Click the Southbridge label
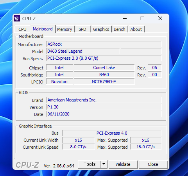Image resolution: width=188 pixels, height=176 pixels. (32, 75)
